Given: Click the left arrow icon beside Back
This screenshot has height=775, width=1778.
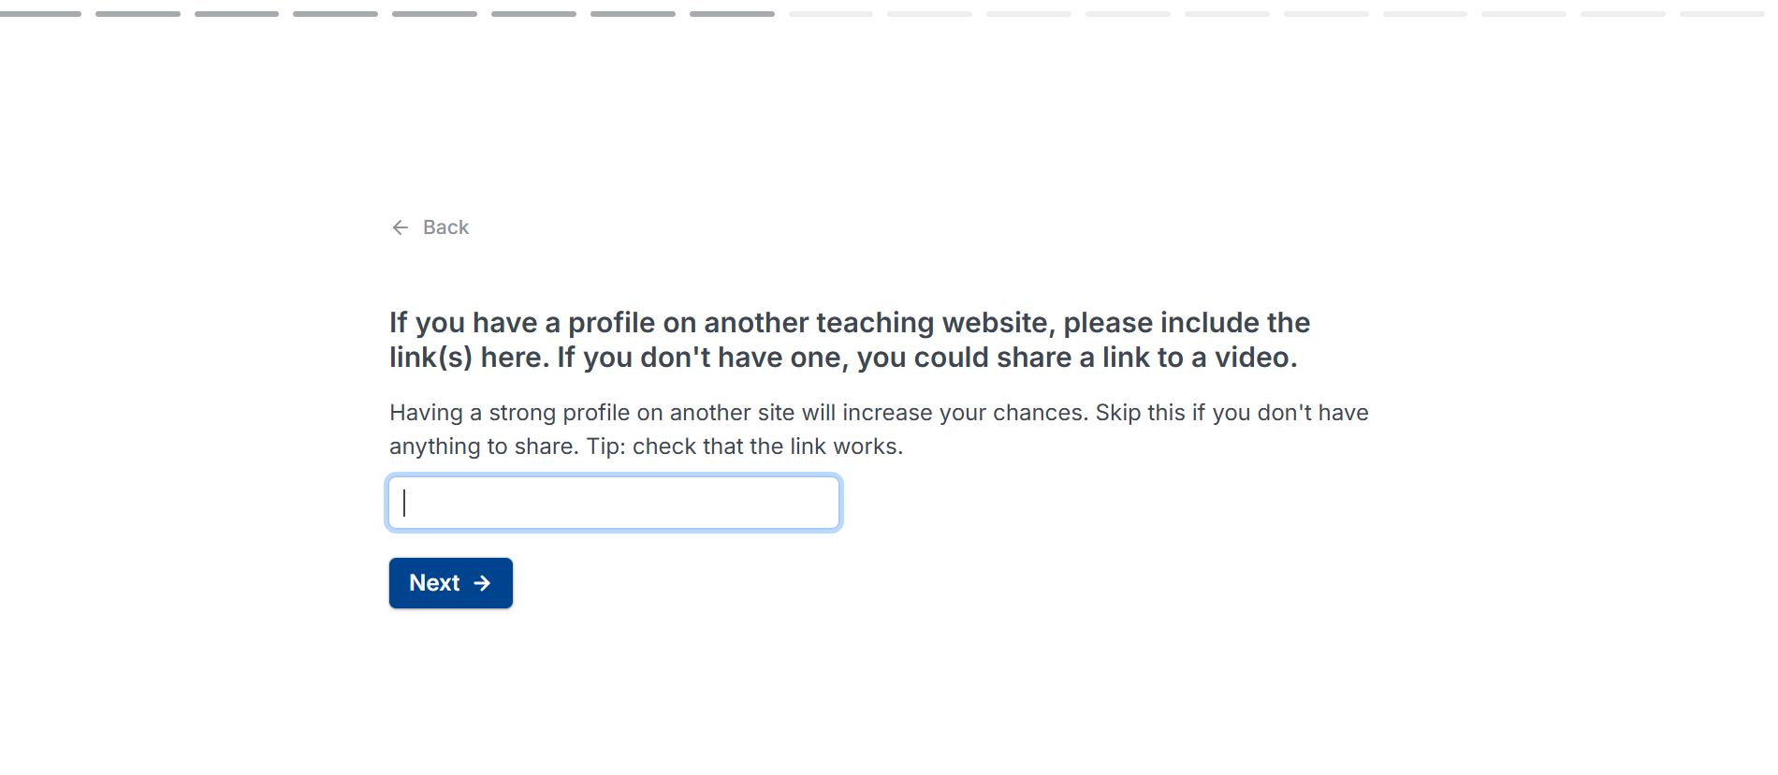Looking at the screenshot, I should (401, 227).
